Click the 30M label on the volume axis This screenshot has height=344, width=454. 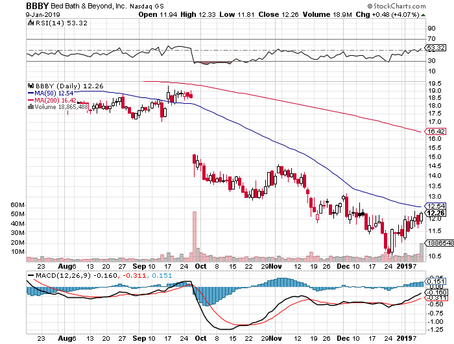[x=18, y=233]
